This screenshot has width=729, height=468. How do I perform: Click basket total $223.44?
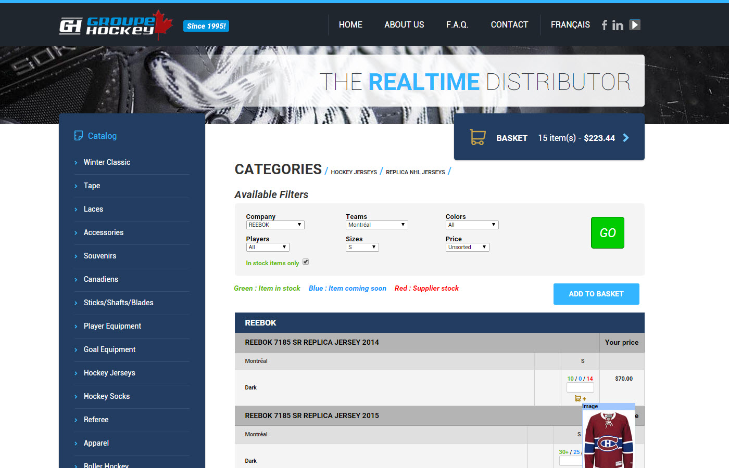pos(599,138)
